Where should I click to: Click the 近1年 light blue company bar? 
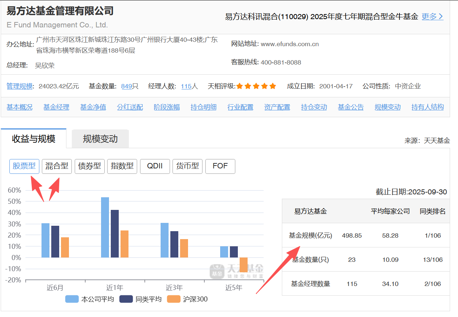pyautogui.click(x=105, y=227)
